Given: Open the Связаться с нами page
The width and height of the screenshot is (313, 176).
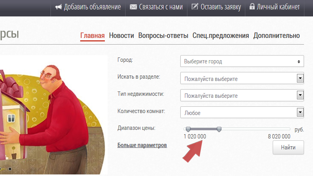Looking at the screenshot, I should (161, 7).
